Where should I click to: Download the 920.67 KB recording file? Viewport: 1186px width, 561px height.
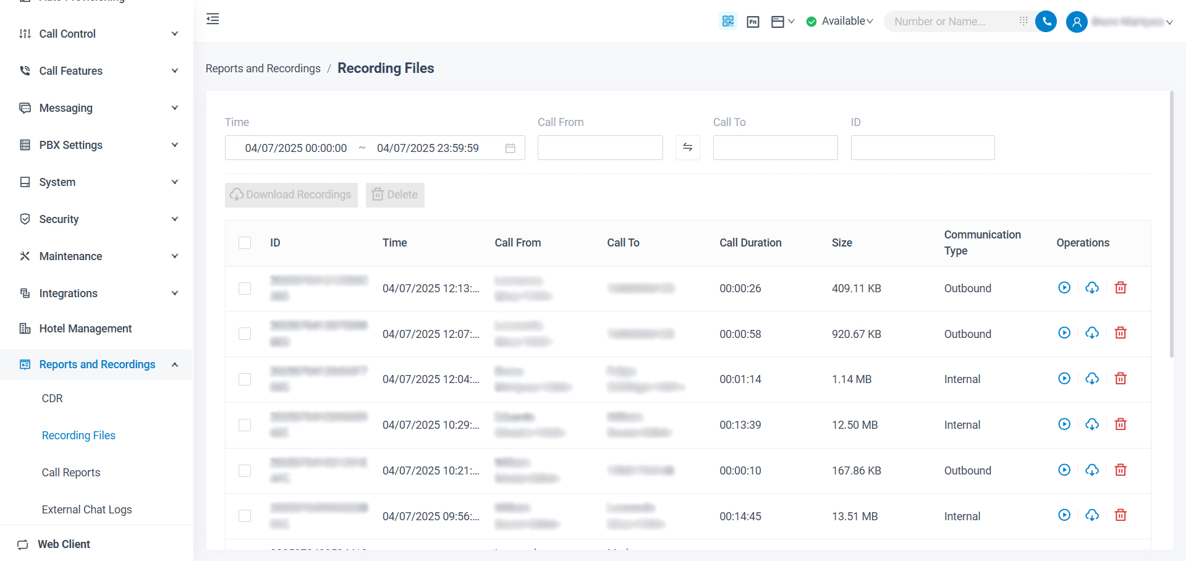(1091, 334)
